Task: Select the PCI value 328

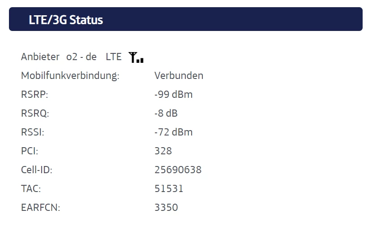Action: point(163,151)
